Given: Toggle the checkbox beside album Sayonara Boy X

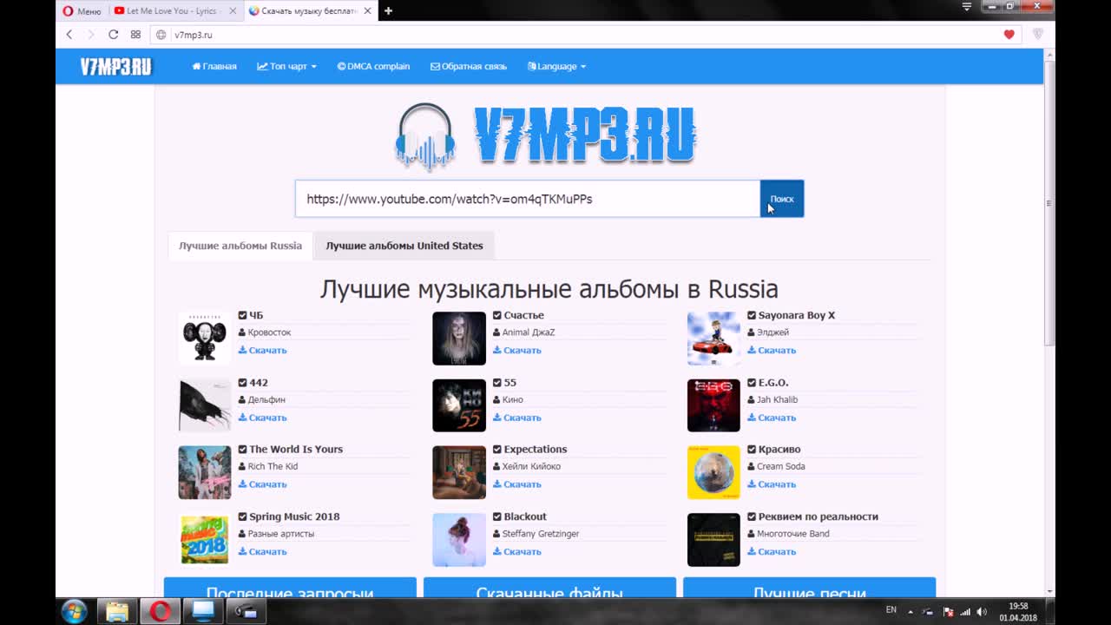Looking at the screenshot, I should click(x=752, y=315).
